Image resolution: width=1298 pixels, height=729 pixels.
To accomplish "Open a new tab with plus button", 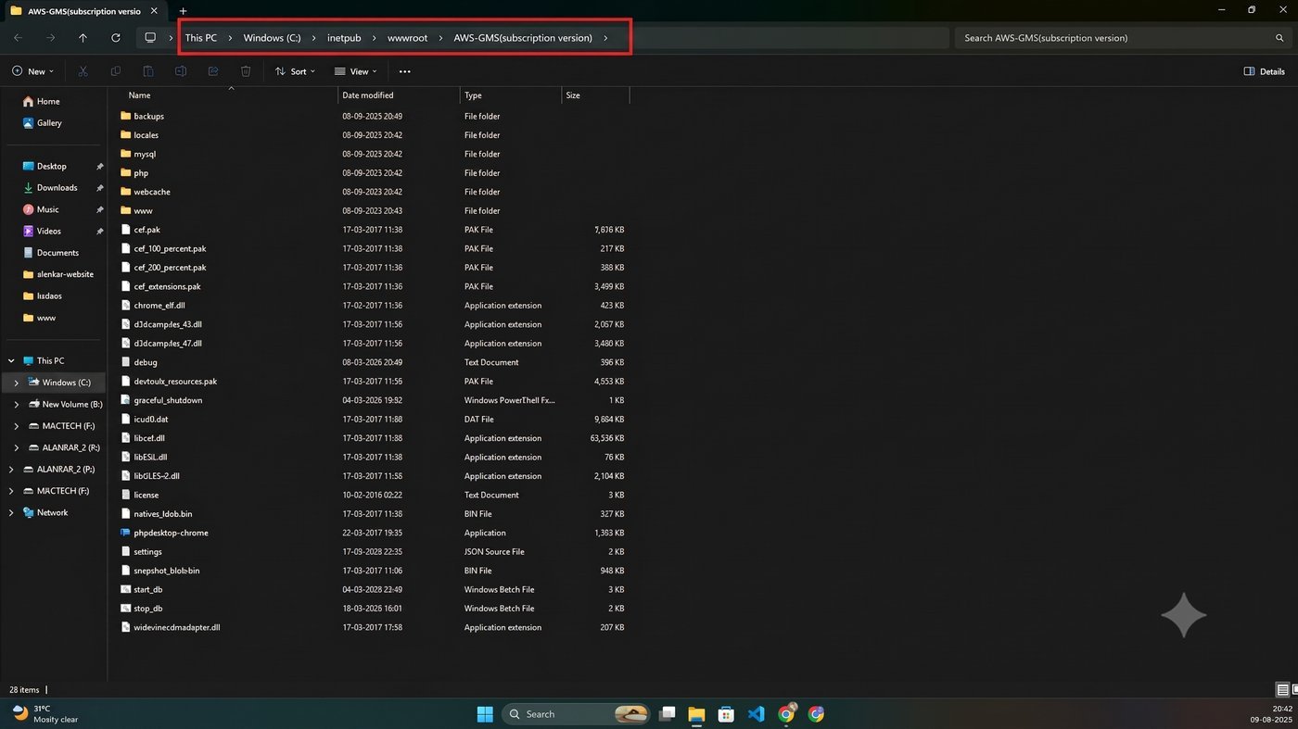I will pos(183,11).
